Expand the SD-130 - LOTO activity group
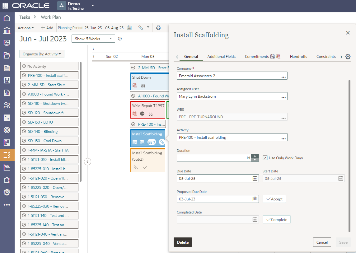Screen dimensions: 356x253 [x=24, y=122]
